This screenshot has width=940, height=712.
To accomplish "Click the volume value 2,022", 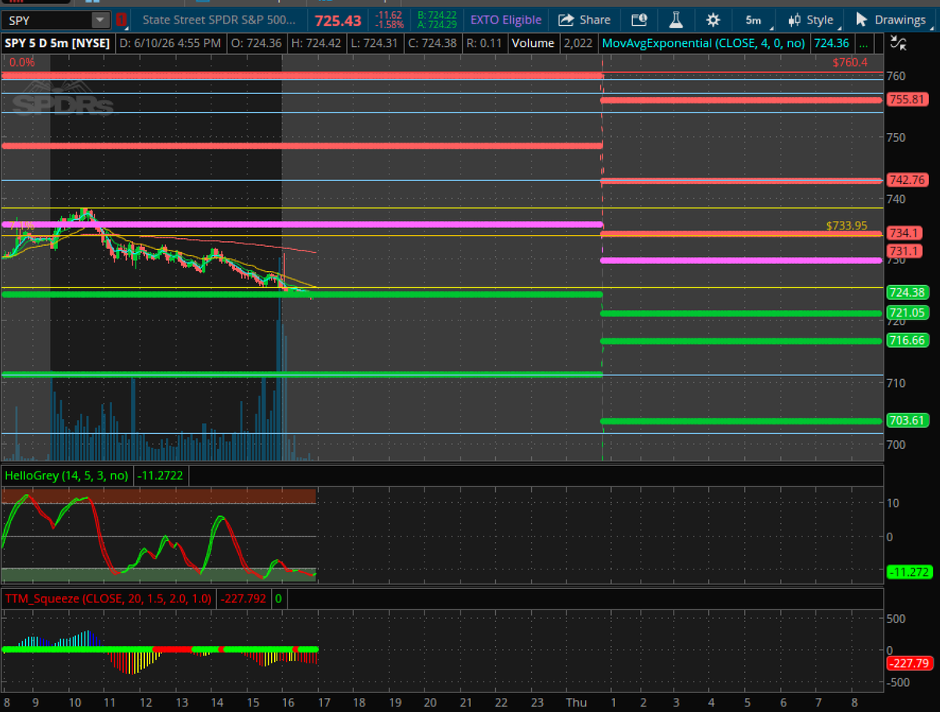I will (579, 44).
